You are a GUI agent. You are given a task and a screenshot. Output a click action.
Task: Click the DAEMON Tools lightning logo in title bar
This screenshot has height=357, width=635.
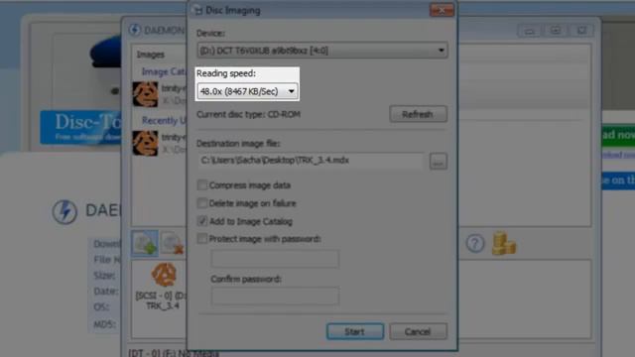coord(135,30)
